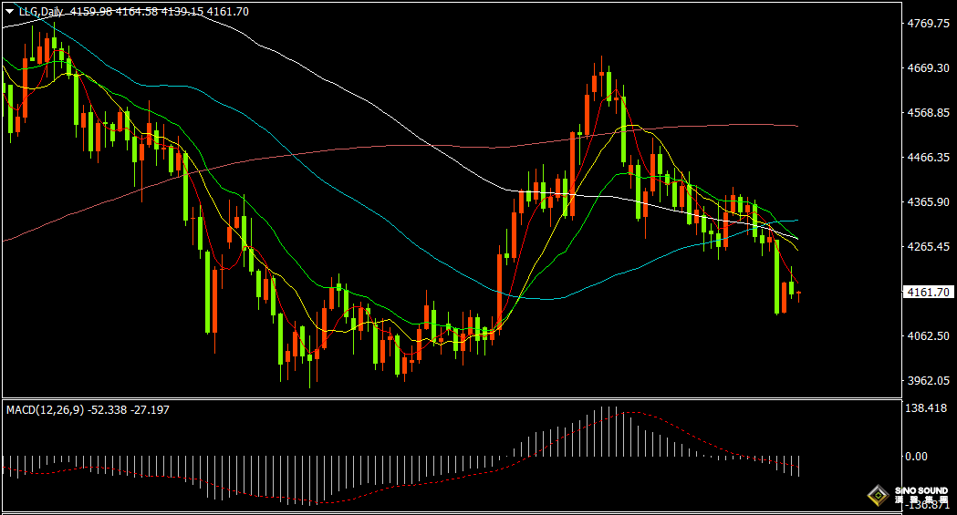Select the most recent candle at chart's right end
The image size is (957, 515).
point(798,295)
